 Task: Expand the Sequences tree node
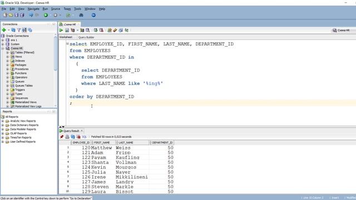[x=7, y=98]
